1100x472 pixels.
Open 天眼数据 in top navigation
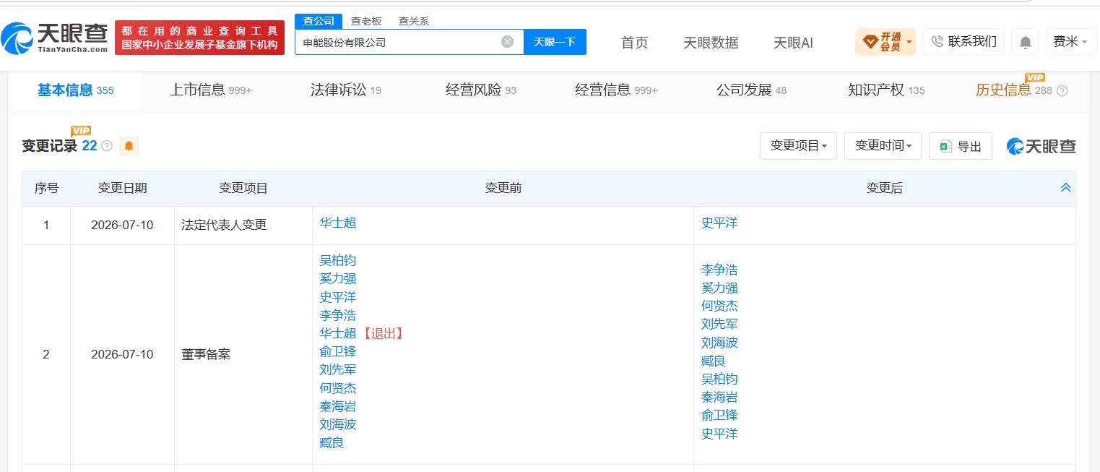711,43
